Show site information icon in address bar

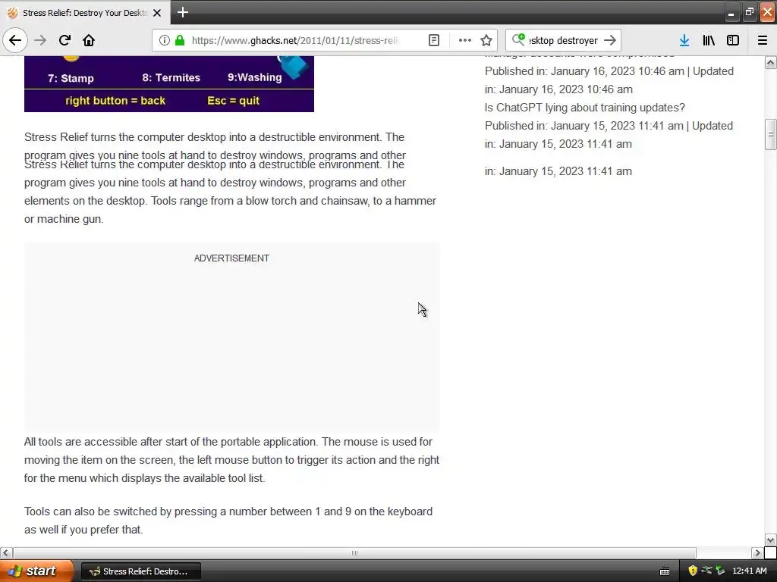pos(165,40)
